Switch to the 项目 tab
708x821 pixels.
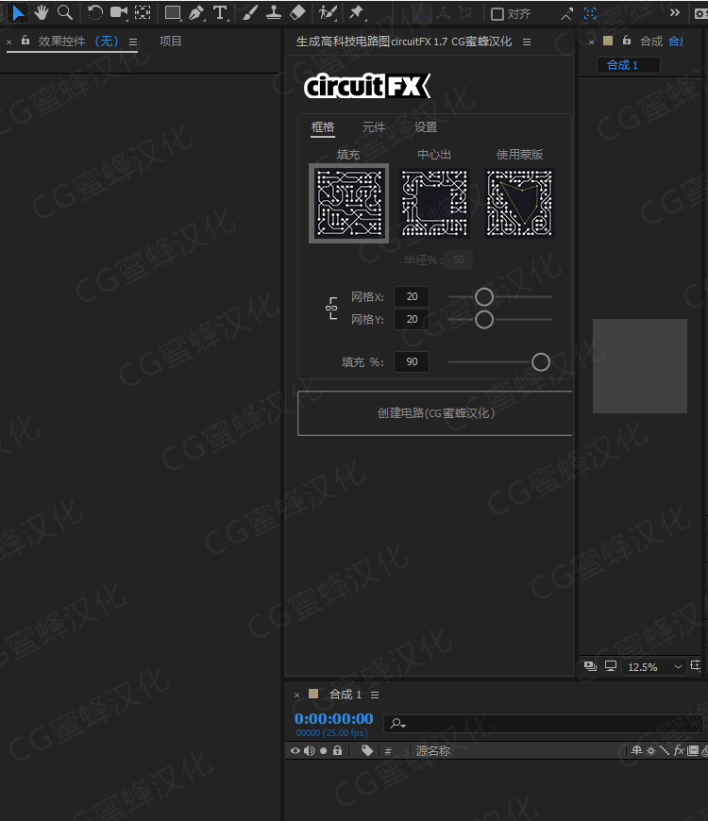[x=170, y=42]
